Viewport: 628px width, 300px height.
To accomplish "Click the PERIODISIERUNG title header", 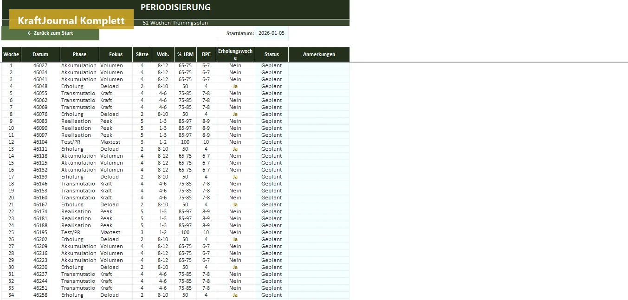I will [175, 7].
